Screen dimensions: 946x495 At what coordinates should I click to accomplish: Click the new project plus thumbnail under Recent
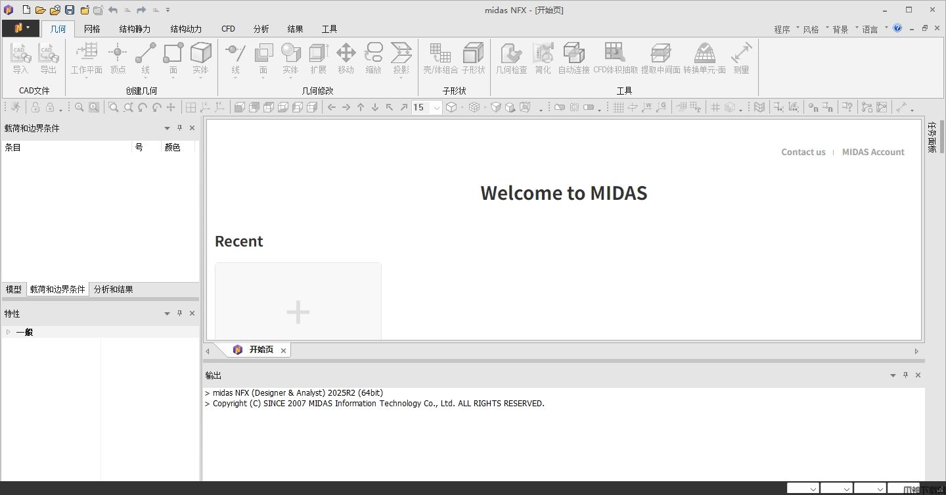(298, 312)
